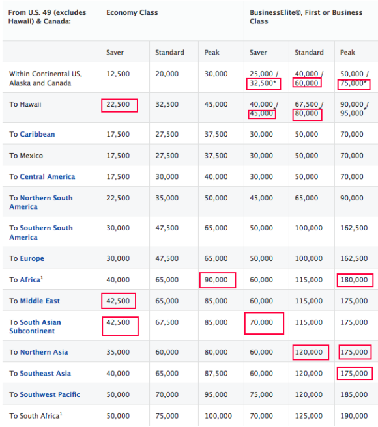Click the 'From U.S. 49 (excludes Hawaii) & Canada:' header

(x=47, y=17)
